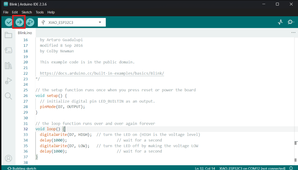Click on pinMode(D7, OUTPUT) code line

pyautogui.click(x=62, y=107)
